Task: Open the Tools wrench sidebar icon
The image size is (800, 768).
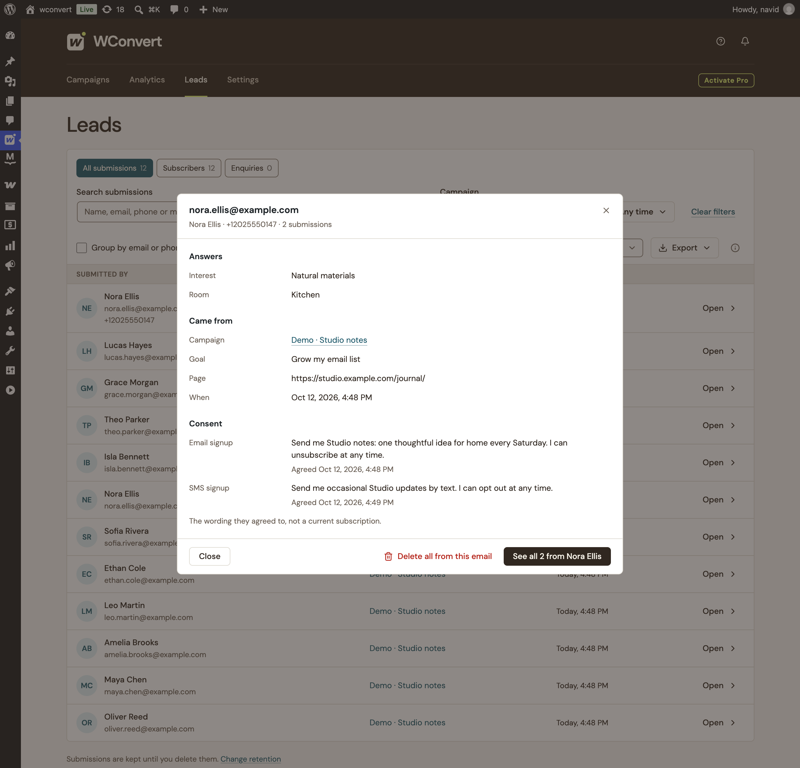Action: (x=10, y=350)
